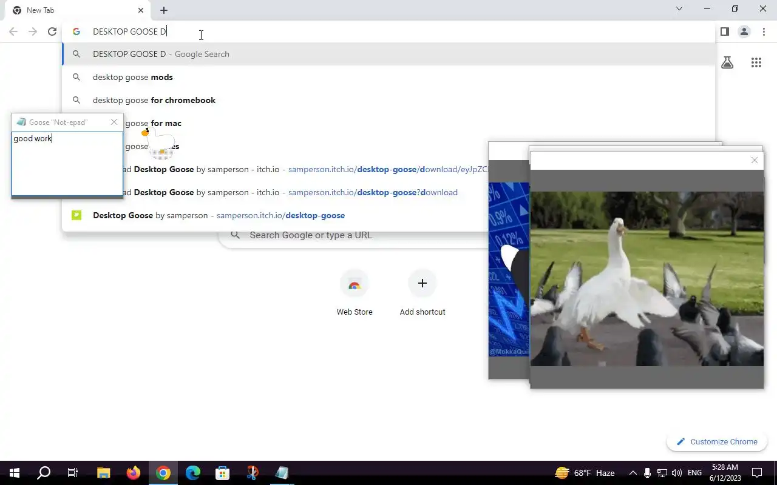Open a new tab with plus button
The image size is (777, 485).
pos(164,10)
